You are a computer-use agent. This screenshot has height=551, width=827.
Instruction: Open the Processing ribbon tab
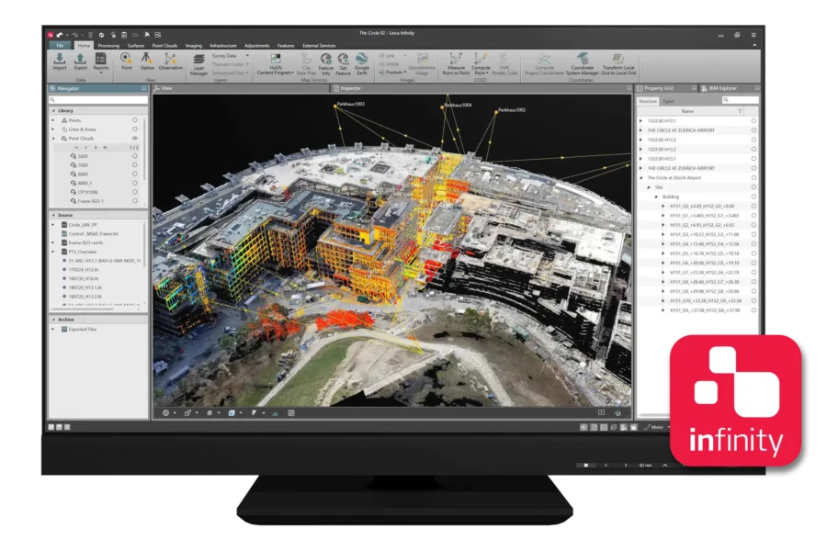pos(108,45)
